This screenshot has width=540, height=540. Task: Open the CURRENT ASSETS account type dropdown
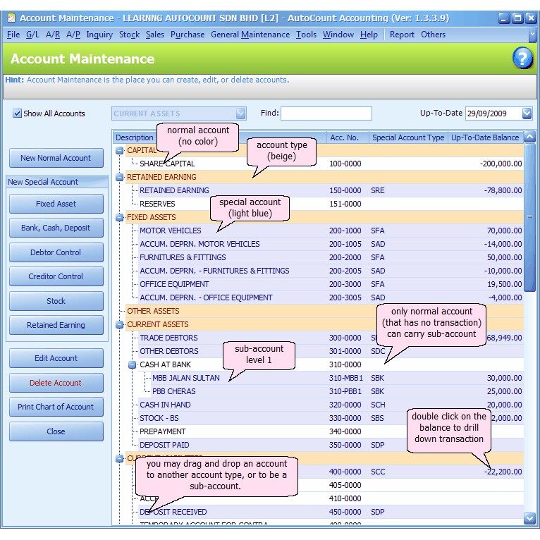tap(240, 113)
